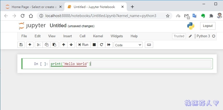Viewport: 223px width, 110px height.
Task: Click the notebook title Untitled to rename
Action: (58, 26)
